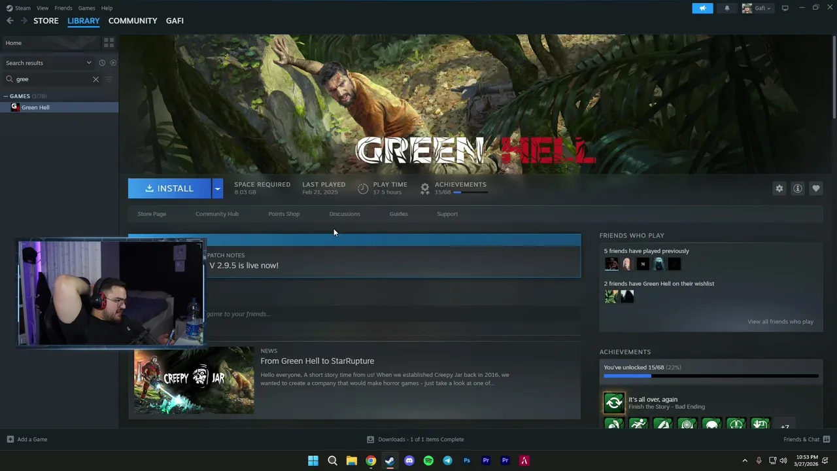Open Creepy Jar news thumbnail
Screen dimensions: 837x471
(x=194, y=380)
